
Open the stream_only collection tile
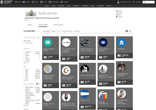(x=87, y=98)
